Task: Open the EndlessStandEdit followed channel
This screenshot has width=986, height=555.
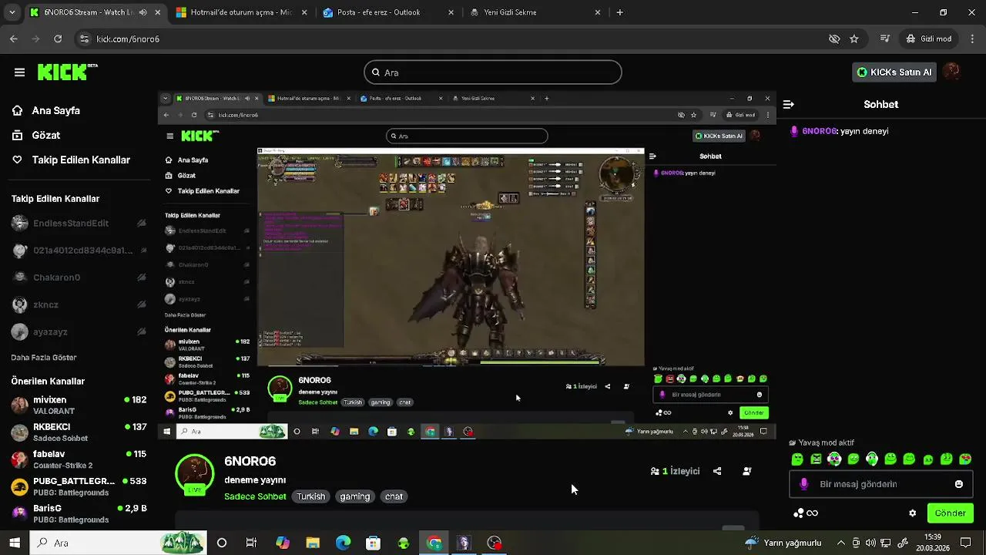Action: point(79,224)
